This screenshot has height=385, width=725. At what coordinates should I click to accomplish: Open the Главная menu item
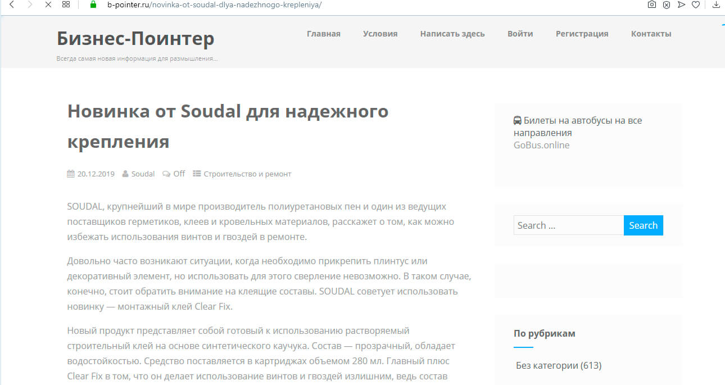click(324, 34)
